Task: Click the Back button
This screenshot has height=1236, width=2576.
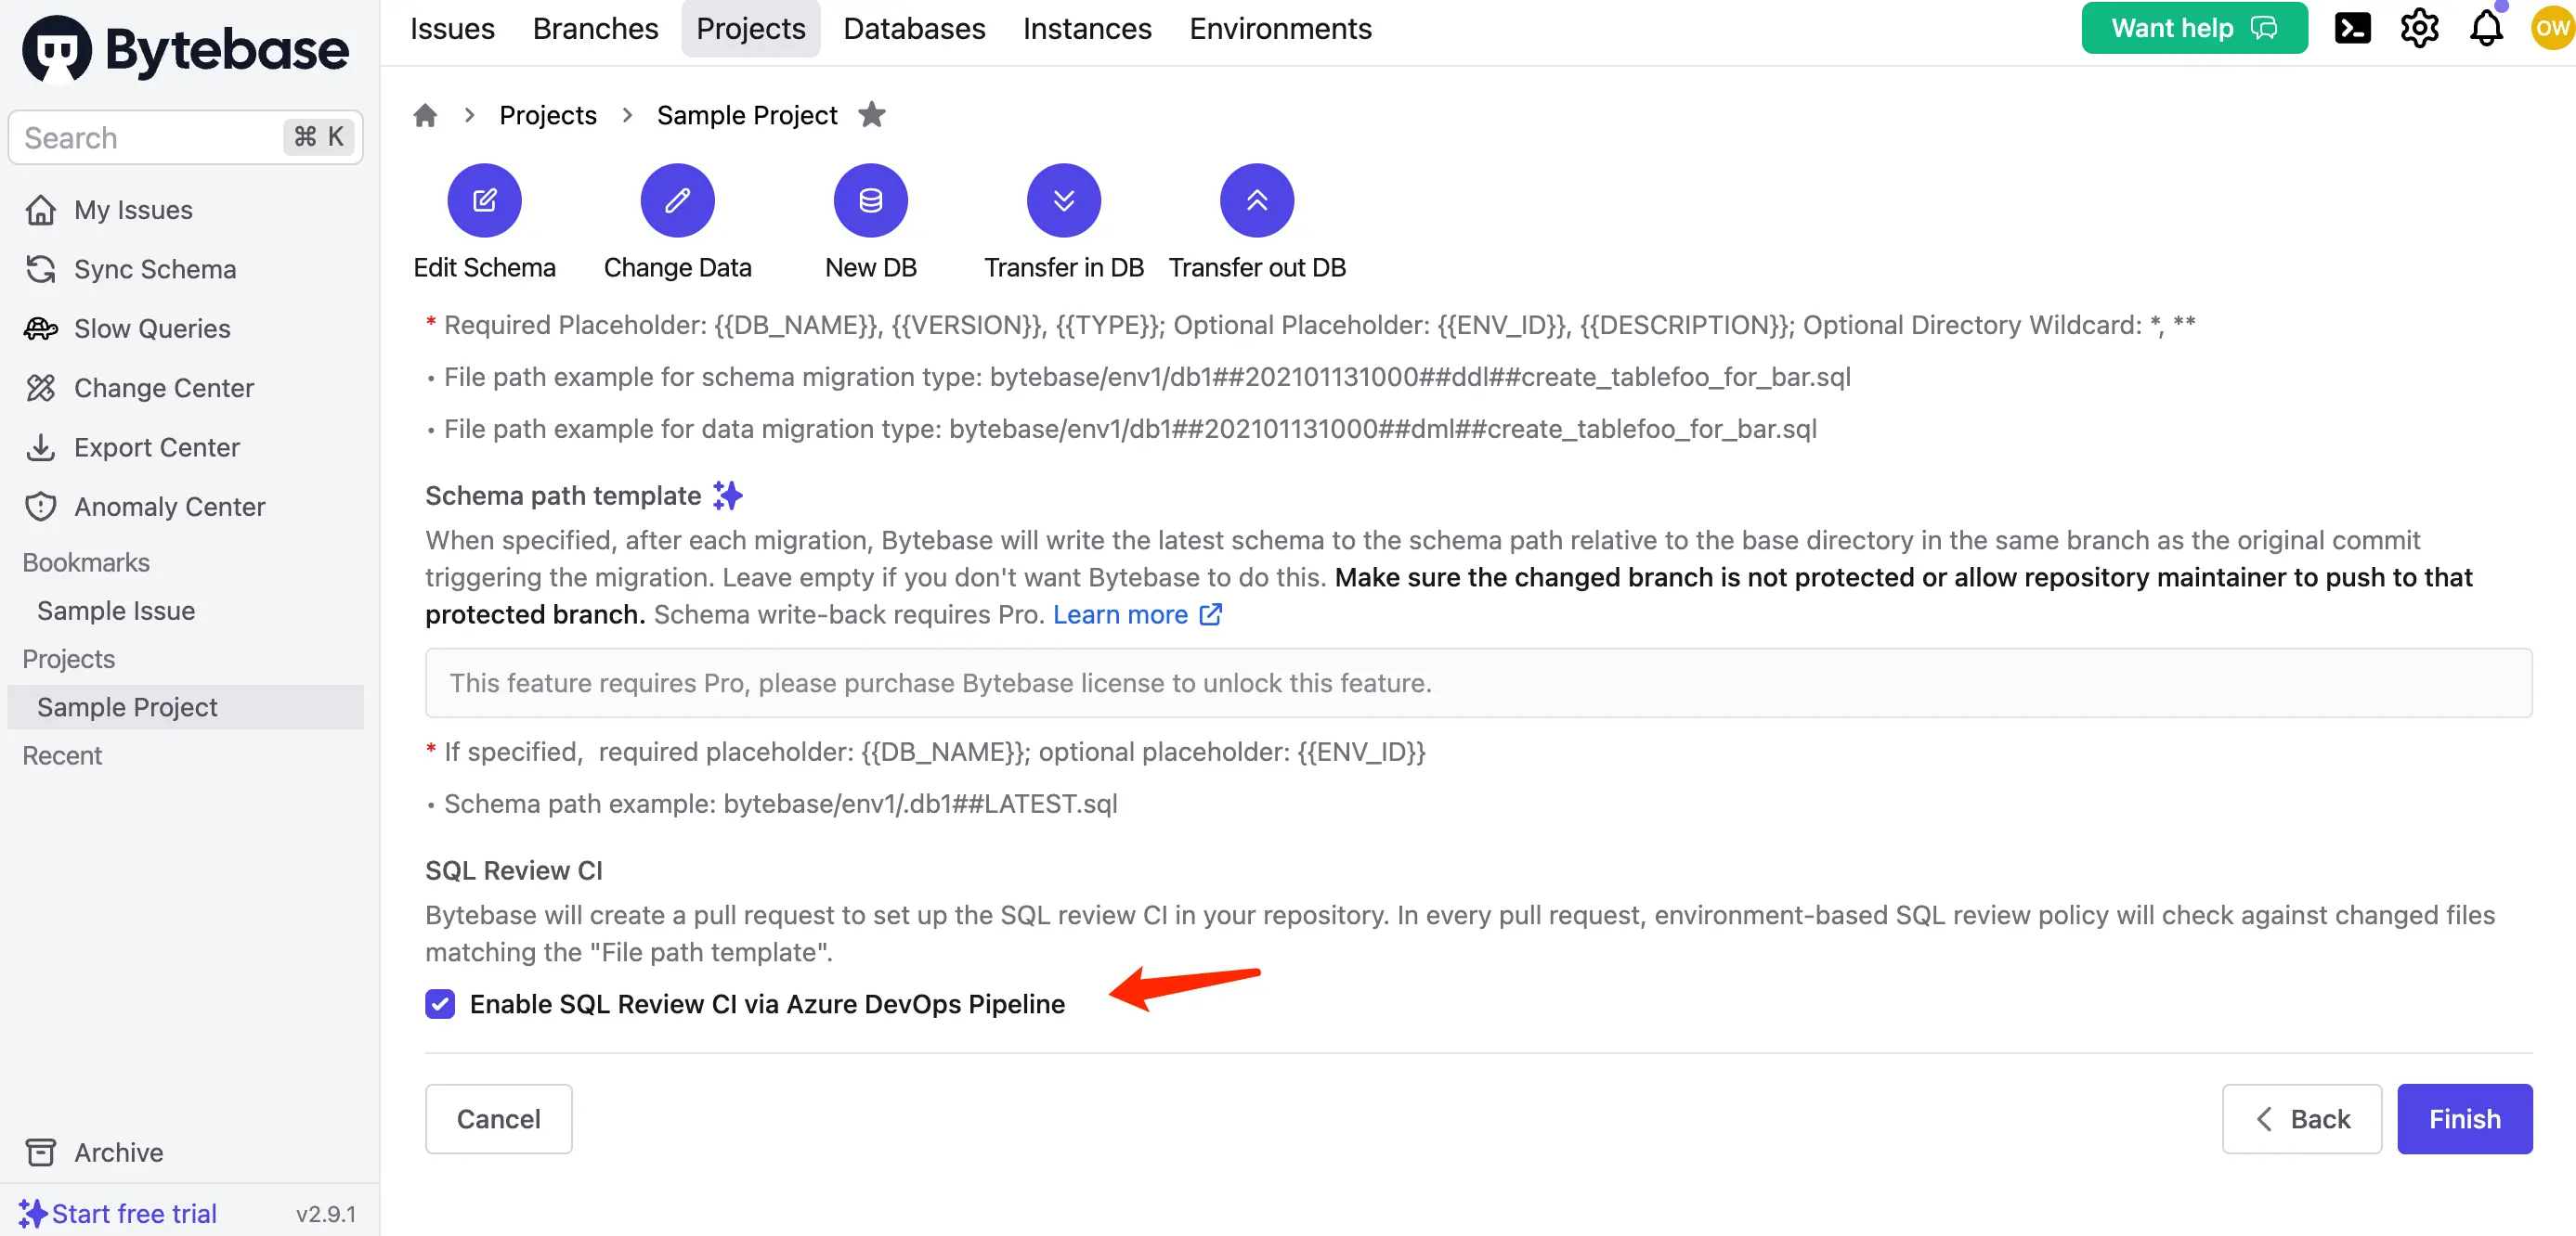Action: click(x=2301, y=1118)
